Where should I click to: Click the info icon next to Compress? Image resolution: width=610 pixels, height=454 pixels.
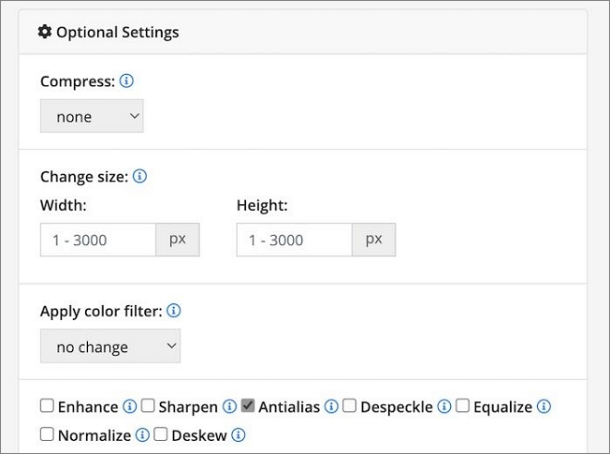tap(126, 81)
